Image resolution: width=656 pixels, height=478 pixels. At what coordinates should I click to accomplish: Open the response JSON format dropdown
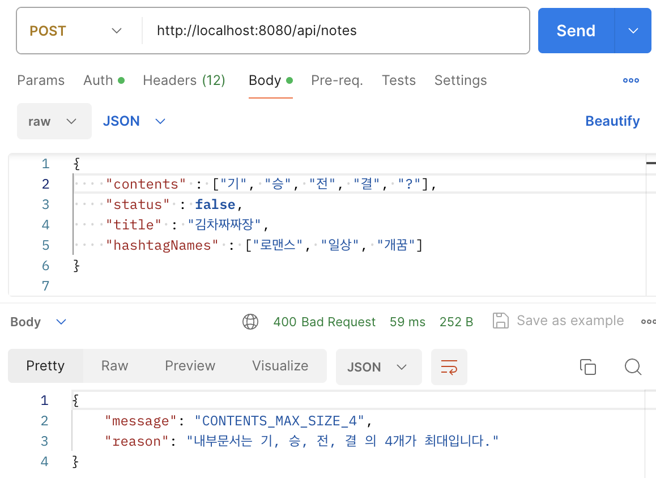378,367
